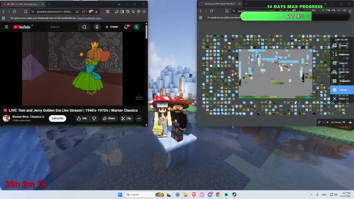The height and width of the screenshot is (199, 354).
Task: Go back in the puzzle browser window
Action: coord(201,11)
